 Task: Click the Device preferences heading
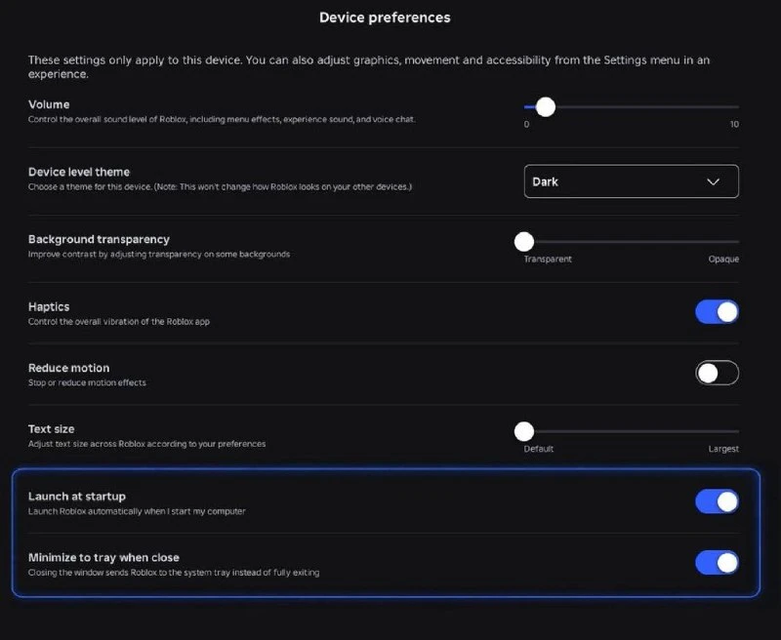pyautogui.click(x=385, y=18)
